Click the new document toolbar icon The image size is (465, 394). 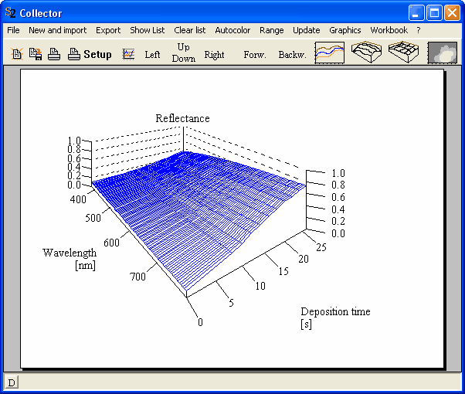(x=17, y=54)
